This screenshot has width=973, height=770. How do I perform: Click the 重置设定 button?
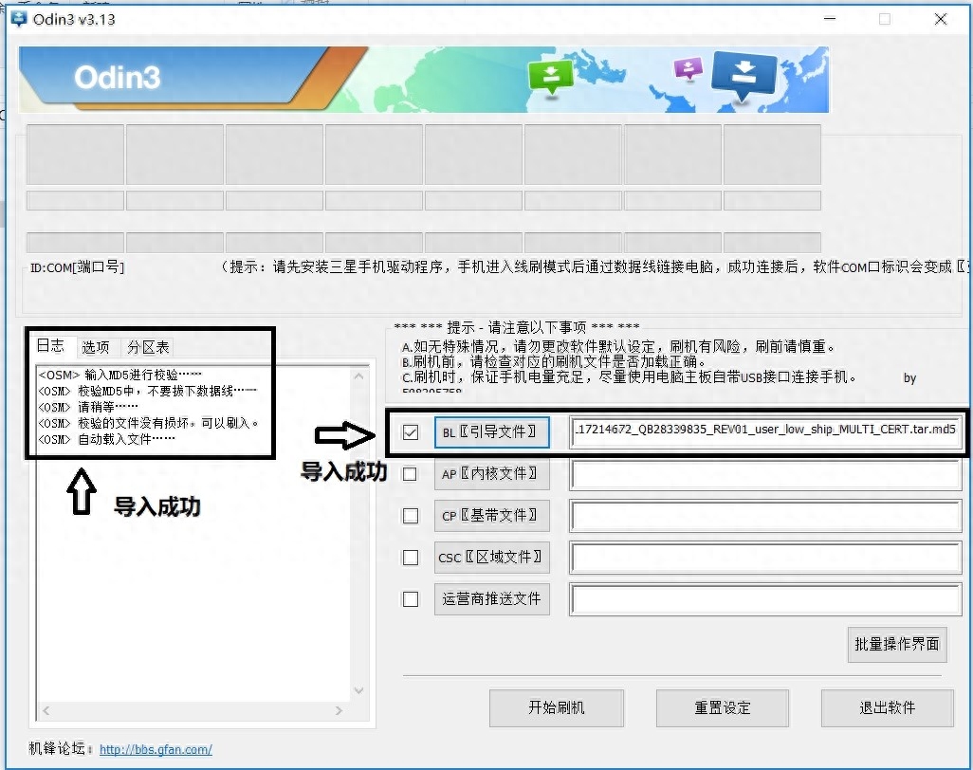pyautogui.click(x=723, y=707)
